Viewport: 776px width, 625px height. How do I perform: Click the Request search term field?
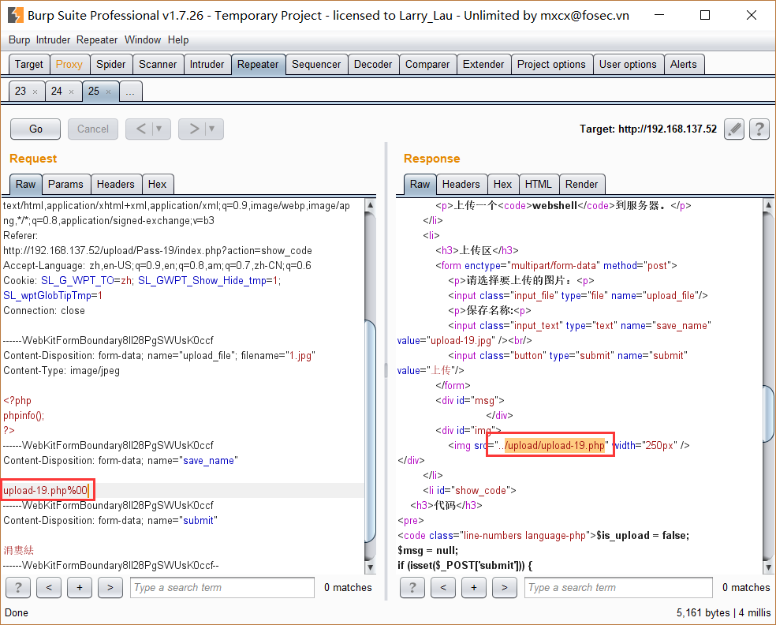(222, 588)
